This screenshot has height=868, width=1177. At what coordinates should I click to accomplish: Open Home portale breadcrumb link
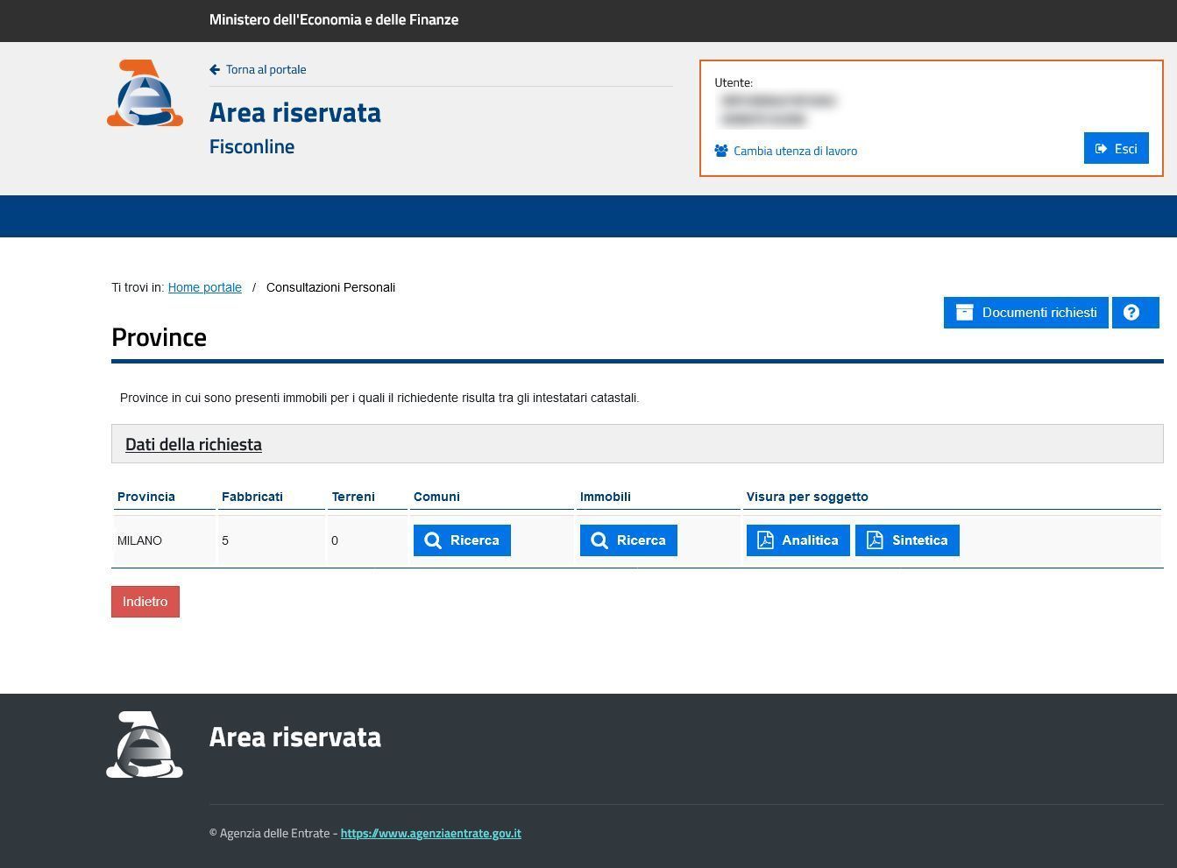click(x=205, y=287)
